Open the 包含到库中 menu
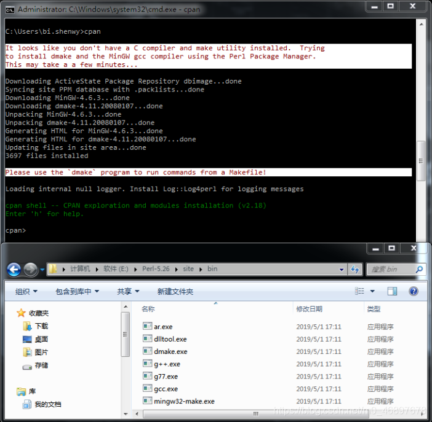The width and height of the screenshot is (432, 422). [77, 291]
